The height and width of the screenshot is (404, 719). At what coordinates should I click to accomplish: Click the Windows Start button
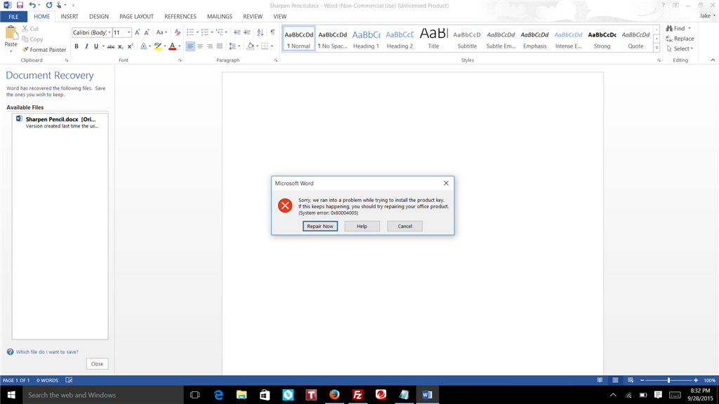coord(11,394)
